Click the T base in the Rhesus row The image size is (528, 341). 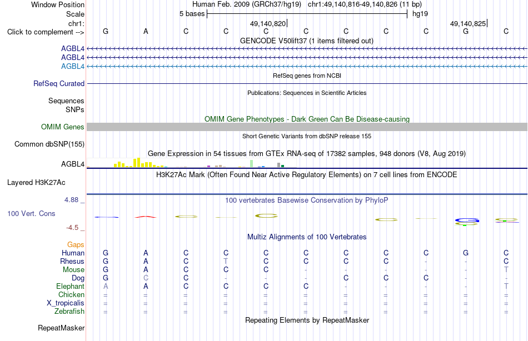(226, 261)
